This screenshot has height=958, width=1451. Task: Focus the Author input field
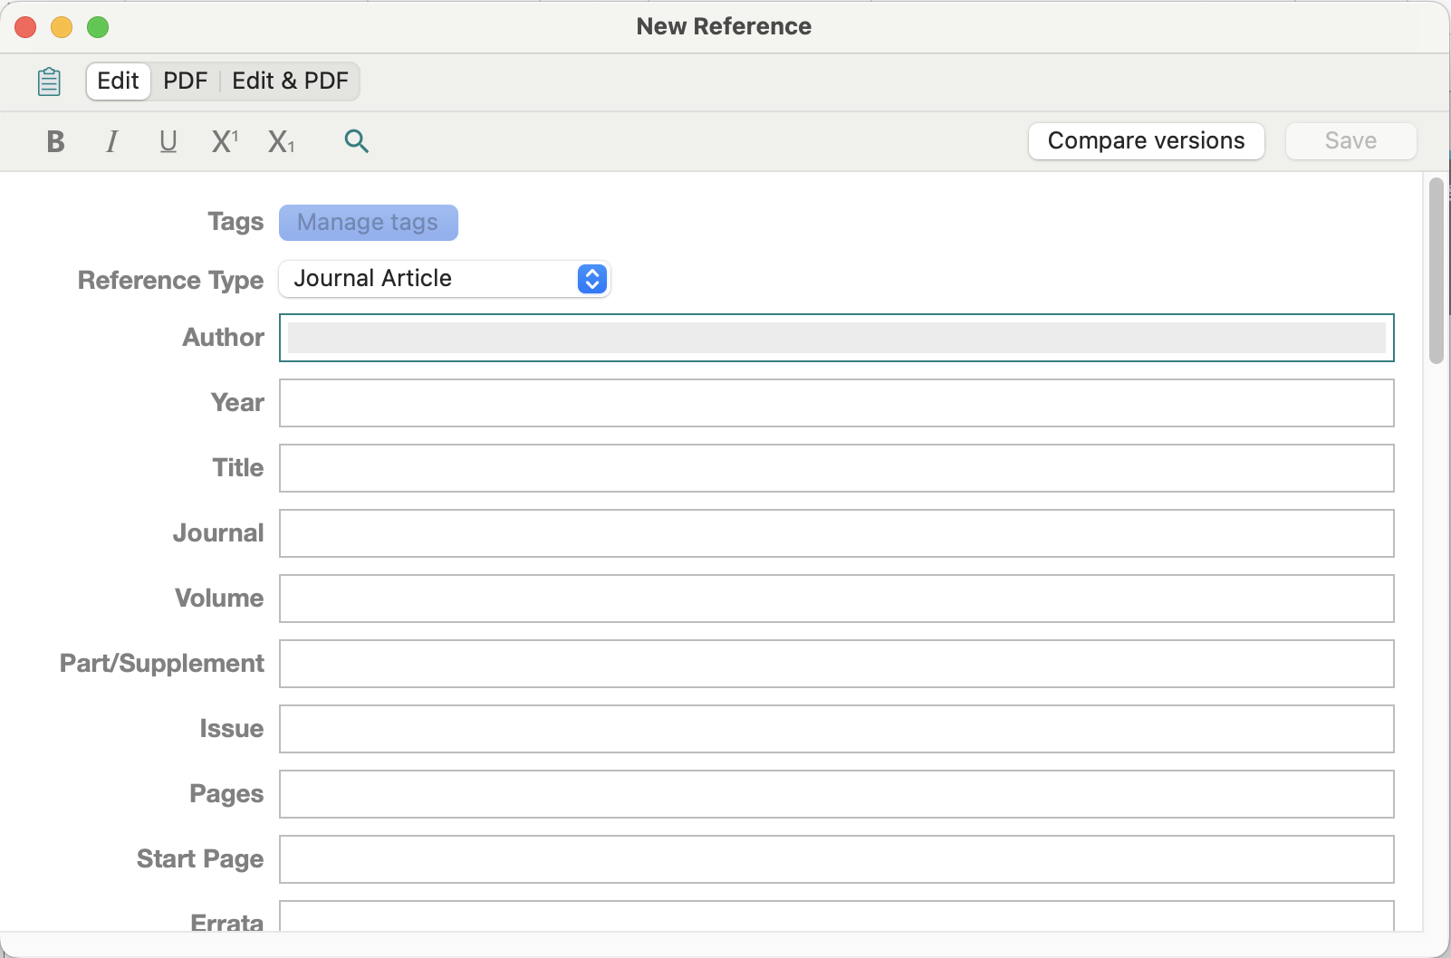coord(836,338)
